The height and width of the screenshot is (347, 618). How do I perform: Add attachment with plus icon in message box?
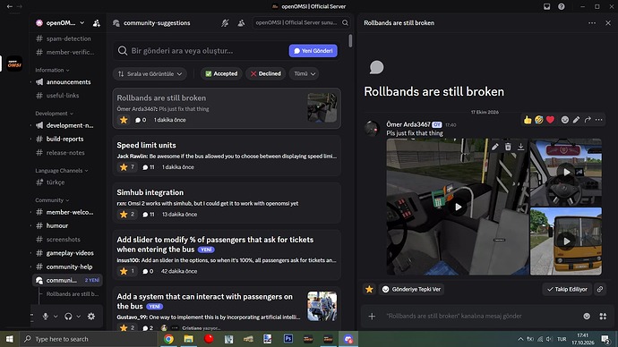pyautogui.click(x=372, y=316)
